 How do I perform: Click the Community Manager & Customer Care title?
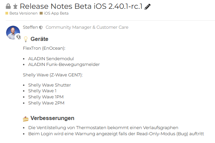pyautogui.click(x=87, y=27)
